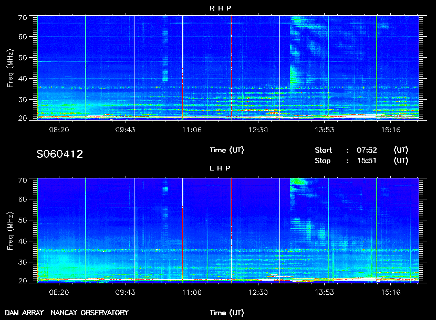Image resolution: width=436 pixels, height=320 pixels.
Task: Click the Start label
Action: [323, 150]
